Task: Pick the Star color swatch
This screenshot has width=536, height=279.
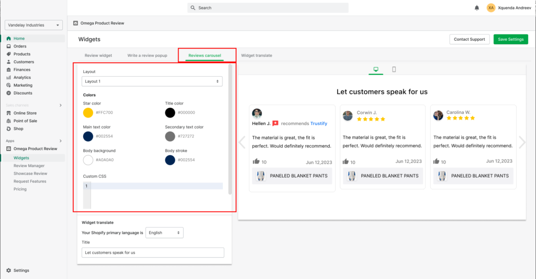Action: [x=88, y=112]
